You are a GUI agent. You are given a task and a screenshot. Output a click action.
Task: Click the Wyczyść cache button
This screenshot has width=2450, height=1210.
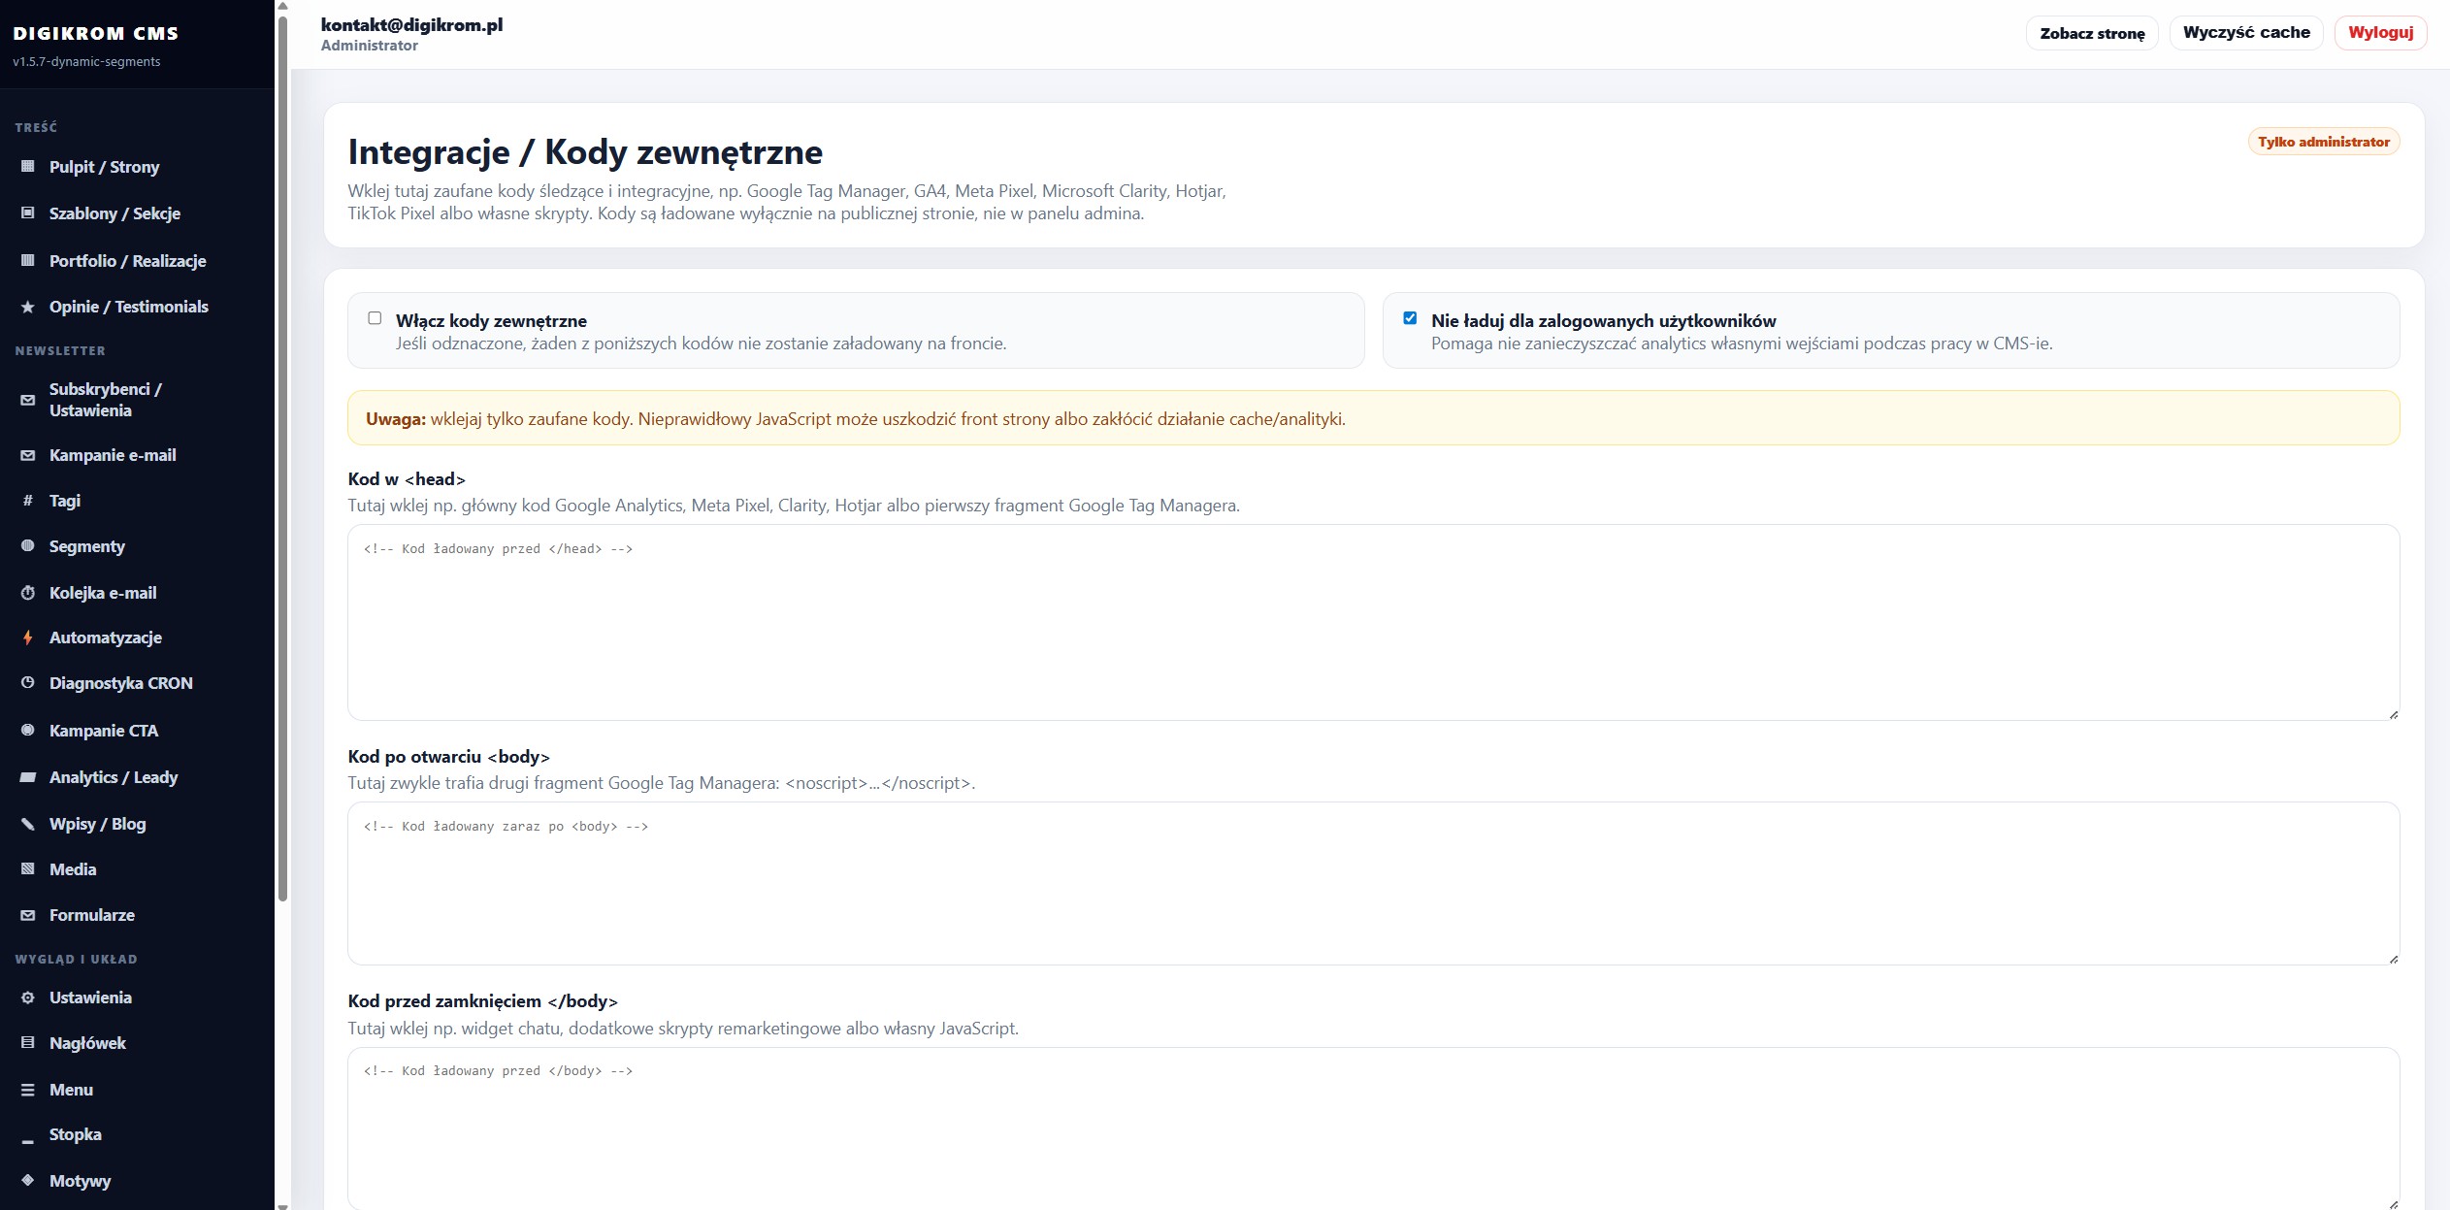tap(2246, 32)
